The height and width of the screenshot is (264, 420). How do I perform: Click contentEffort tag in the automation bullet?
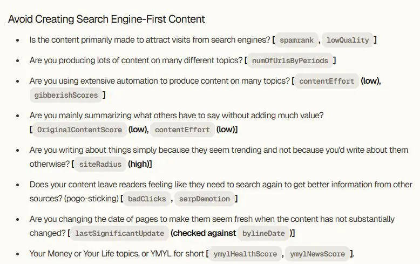point(327,81)
